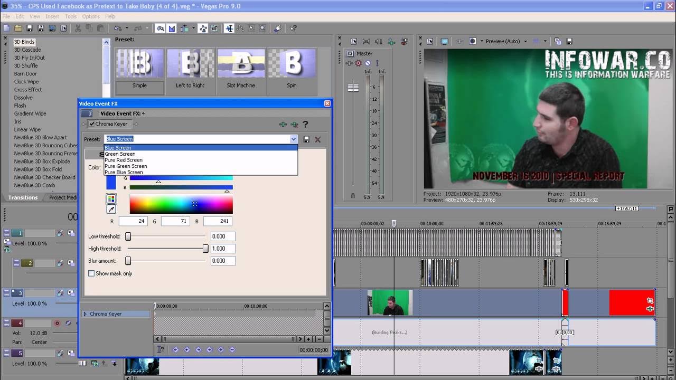Copy preview snapshot to clipboard
This screenshot has height=380, width=676.
pos(557,41)
